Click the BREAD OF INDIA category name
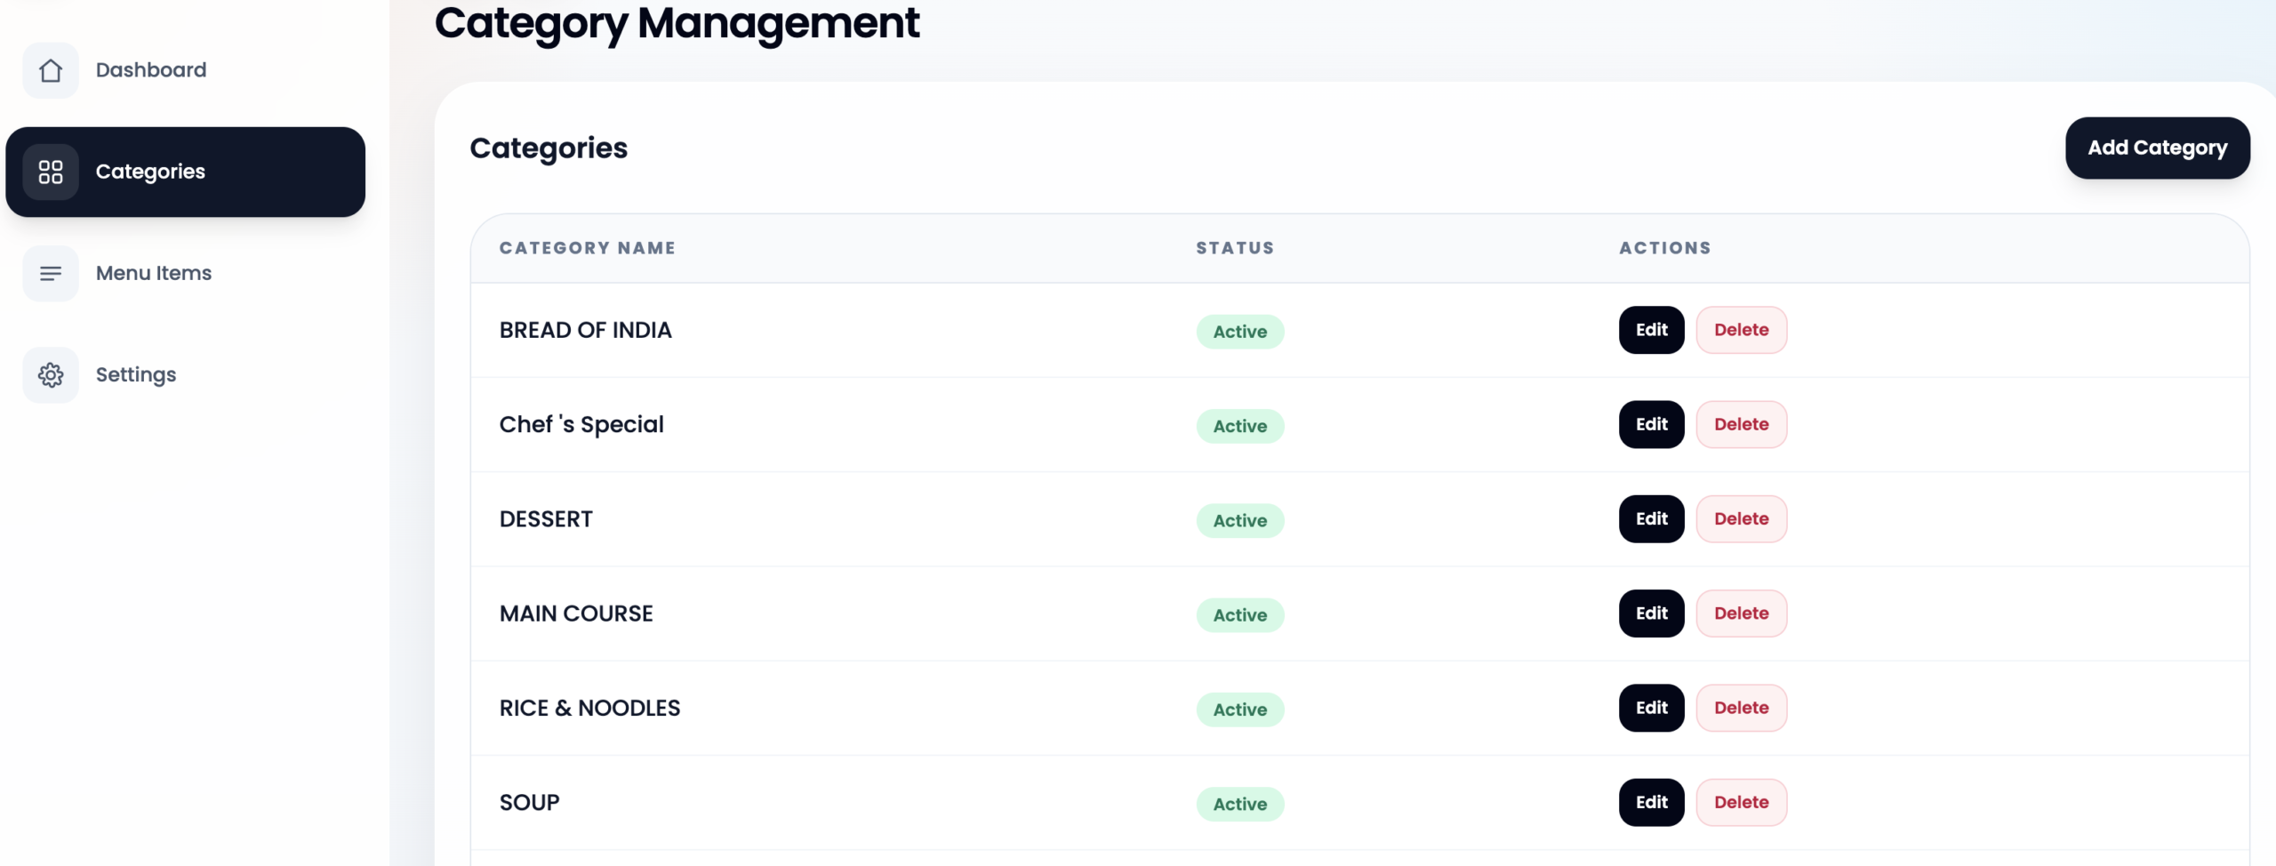The image size is (2276, 866). [x=585, y=330]
